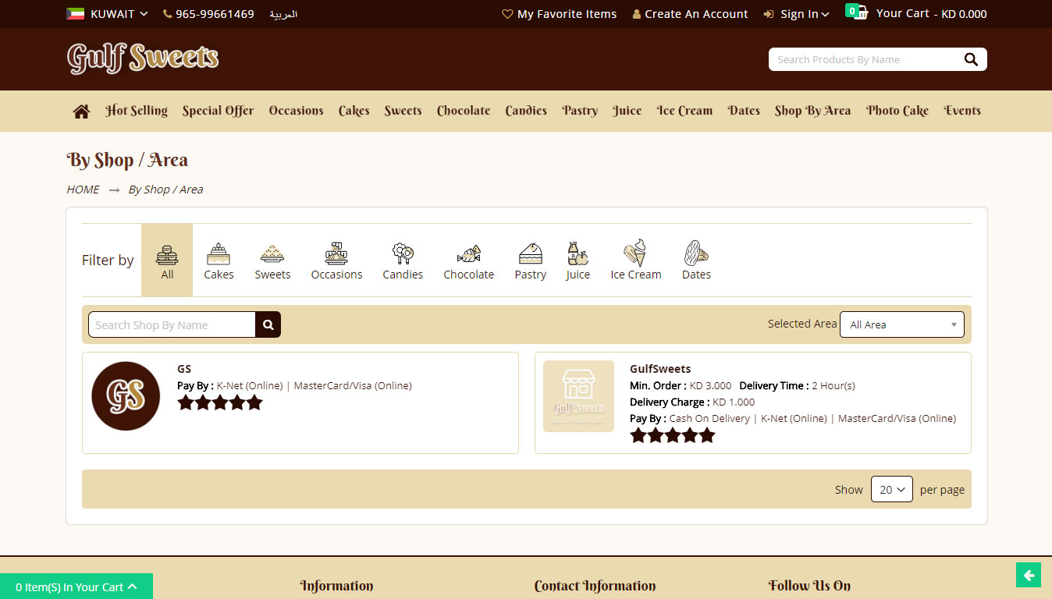Click Create An Account link
This screenshot has width=1052, height=599.
point(690,14)
